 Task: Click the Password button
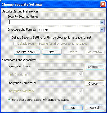click(95, 52)
